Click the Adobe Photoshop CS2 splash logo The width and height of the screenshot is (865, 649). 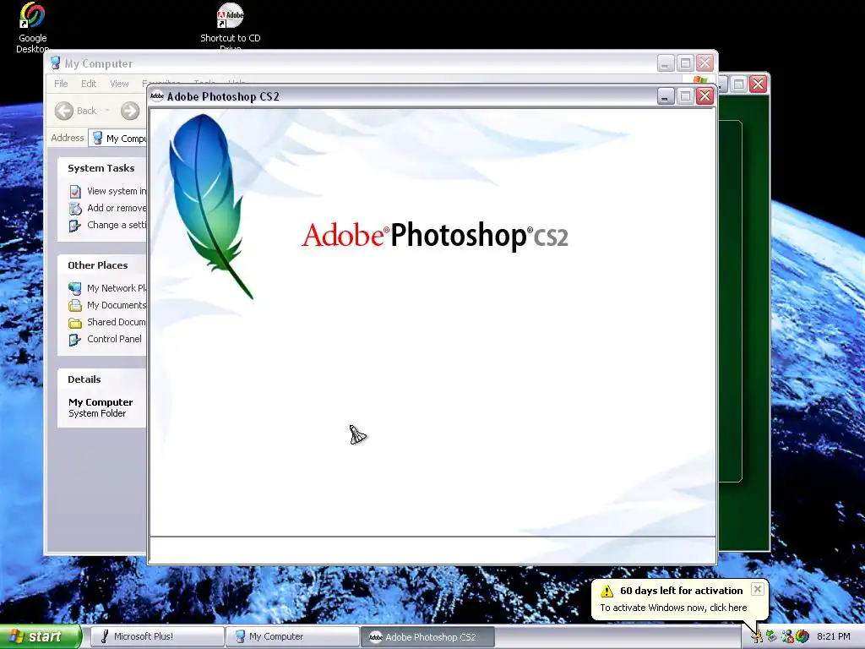(x=435, y=236)
